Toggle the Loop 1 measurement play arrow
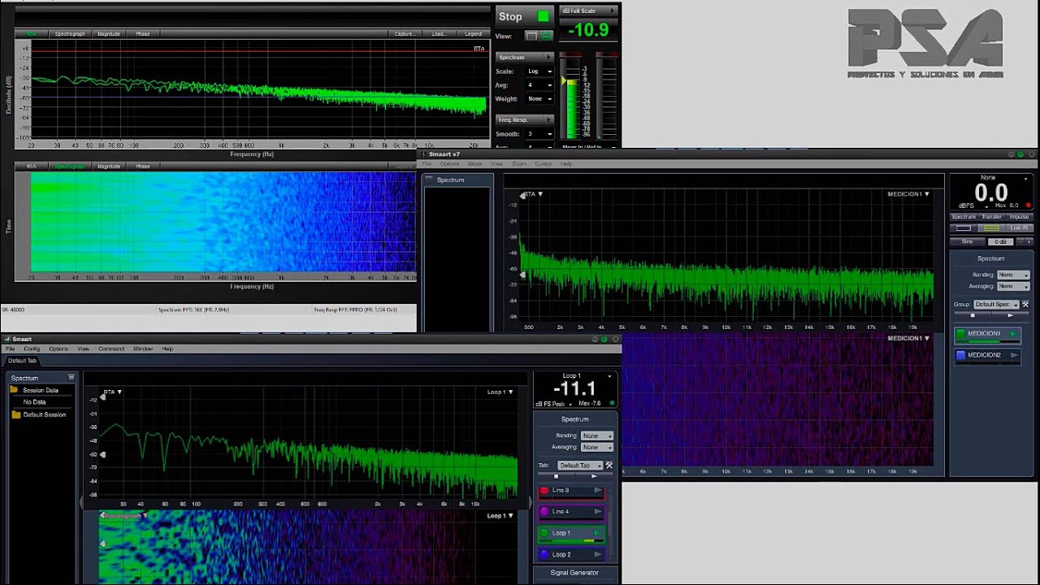Viewport: 1040px width, 585px height. (598, 533)
